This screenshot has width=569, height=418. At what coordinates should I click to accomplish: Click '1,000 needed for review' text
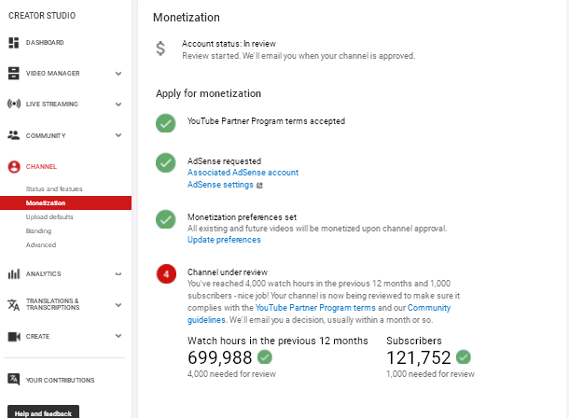pyautogui.click(x=430, y=374)
